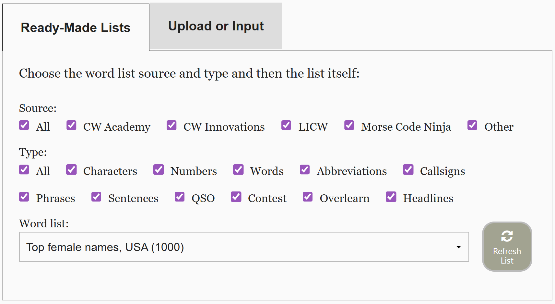The image size is (555, 304).
Task: Disable the LICW source option
Action: pos(286,125)
